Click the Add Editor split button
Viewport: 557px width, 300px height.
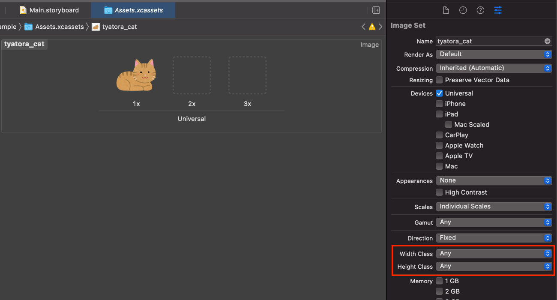(376, 10)
